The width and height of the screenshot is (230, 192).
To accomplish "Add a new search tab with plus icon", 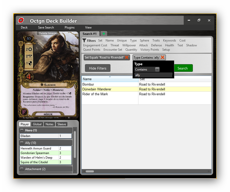I will (104, 34).
